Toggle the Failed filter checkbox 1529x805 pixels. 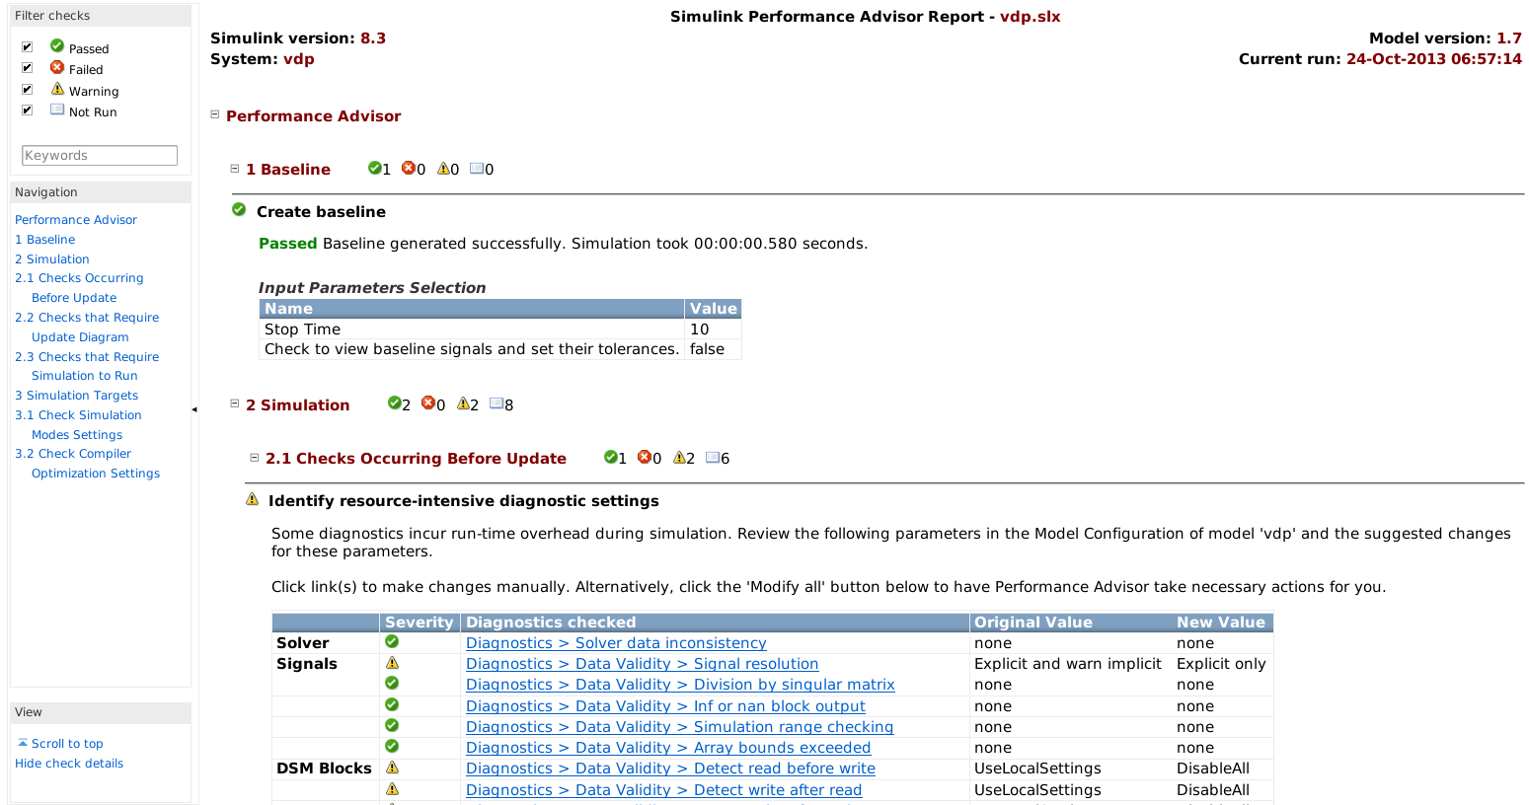pyautogui.click(x=27, y=68)
